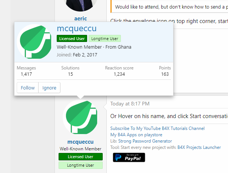Open the aeric username link
The height and width of the screenshot is (173, 228).
pos(80,19)
